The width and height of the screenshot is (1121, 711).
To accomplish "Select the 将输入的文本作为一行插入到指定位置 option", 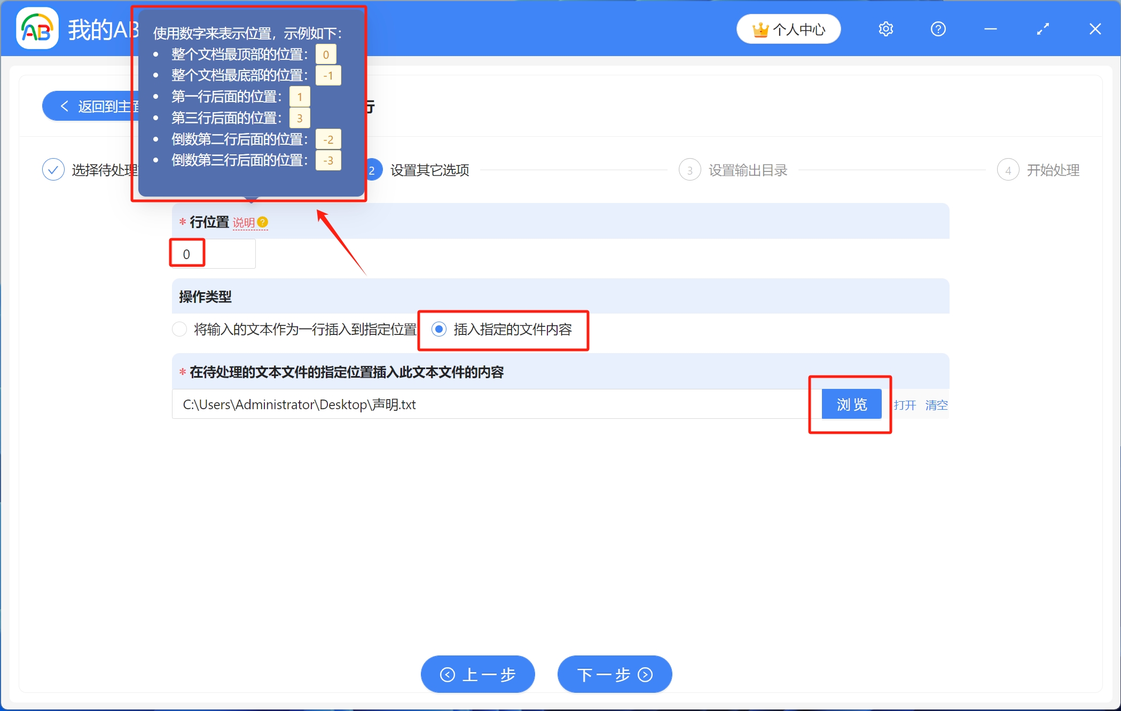I will (x=179, y=330).
